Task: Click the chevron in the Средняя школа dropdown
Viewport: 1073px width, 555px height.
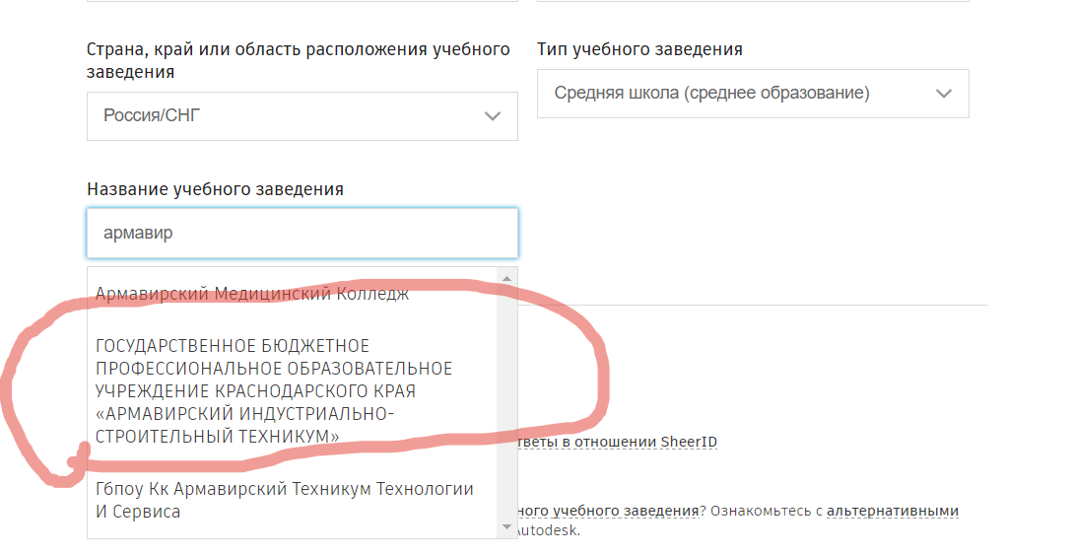Action: 944,94
